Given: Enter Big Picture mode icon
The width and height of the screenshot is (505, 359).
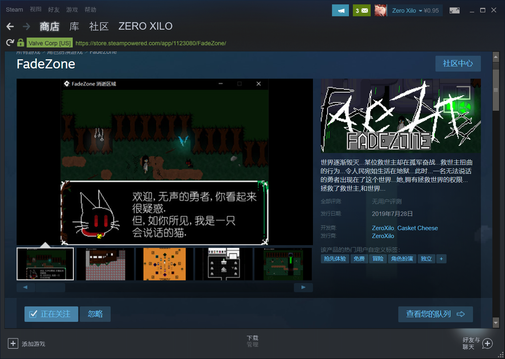Looking at the screenshot, I should [x=454, y=11].
